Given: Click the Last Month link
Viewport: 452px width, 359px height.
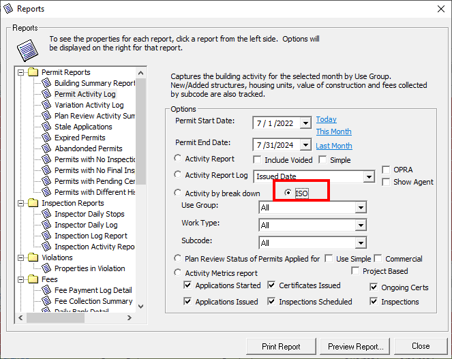Looking at the screenshot, I should point(334,146).
